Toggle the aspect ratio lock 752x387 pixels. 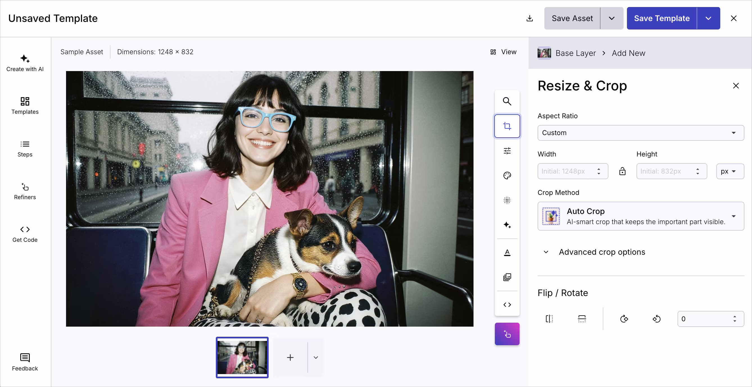622,171
